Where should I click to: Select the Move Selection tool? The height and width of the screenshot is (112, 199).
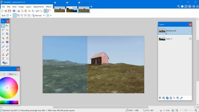(7, 30)
